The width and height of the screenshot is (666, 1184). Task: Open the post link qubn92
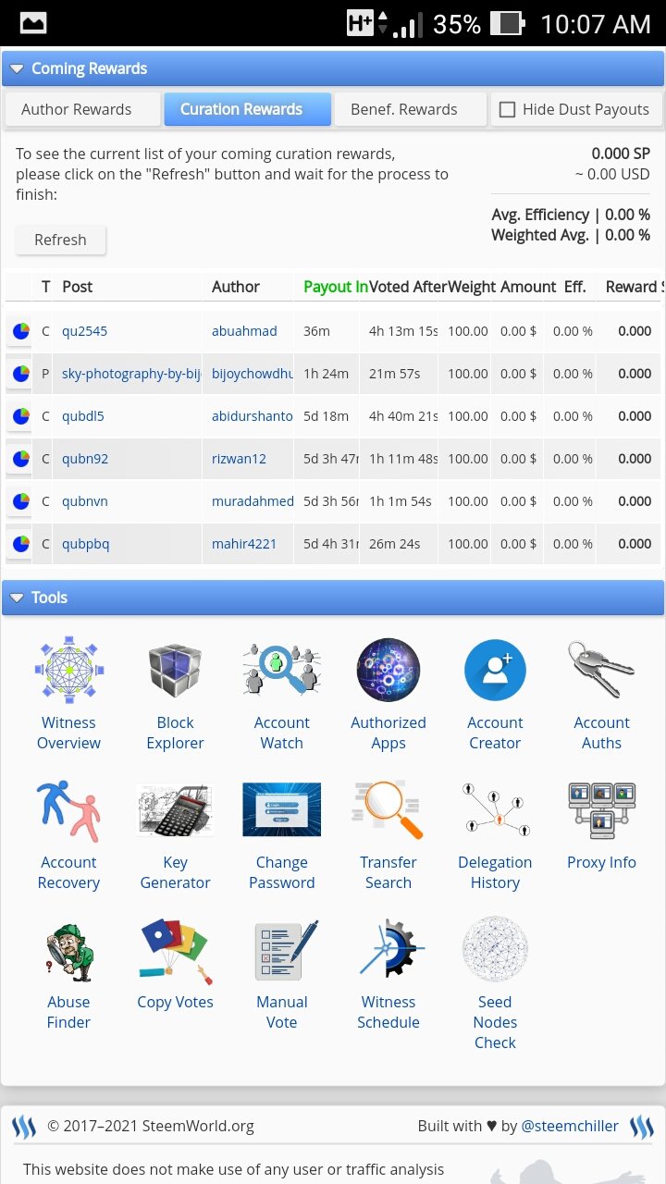[x=85, y=459]
